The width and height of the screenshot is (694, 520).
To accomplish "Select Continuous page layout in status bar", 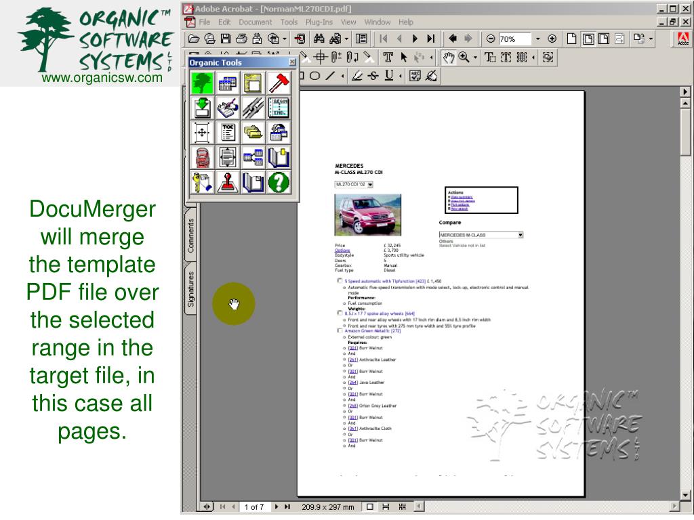I will (x=386, y=506).
